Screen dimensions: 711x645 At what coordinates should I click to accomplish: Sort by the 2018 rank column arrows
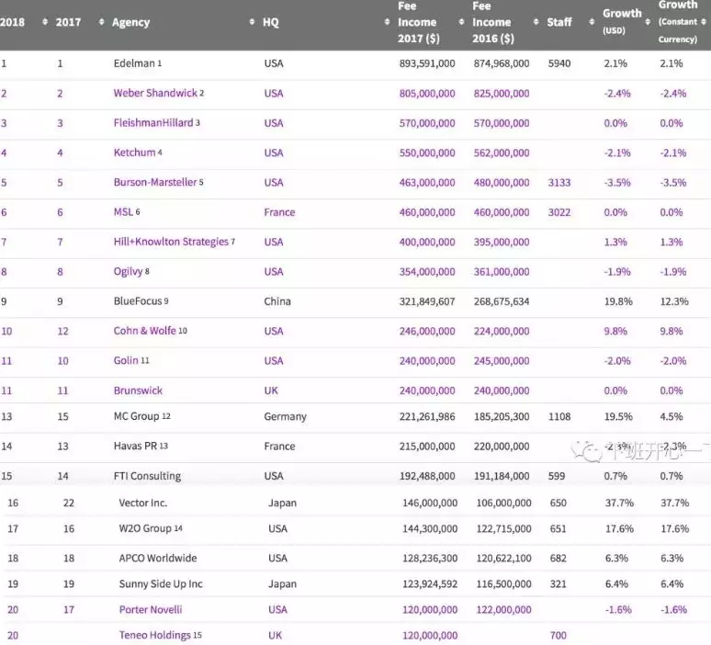coord(44,22)
